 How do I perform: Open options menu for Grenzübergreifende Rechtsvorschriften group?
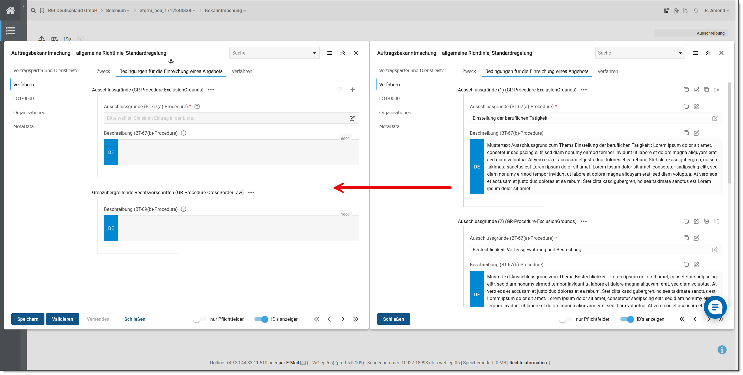pyautogui.click(x=251, y=192)
